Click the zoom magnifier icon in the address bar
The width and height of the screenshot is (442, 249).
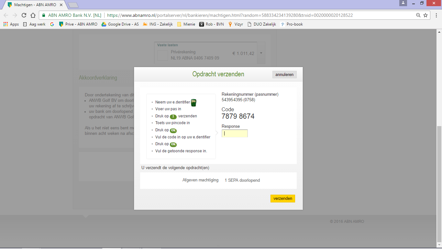tap(418, 15)
